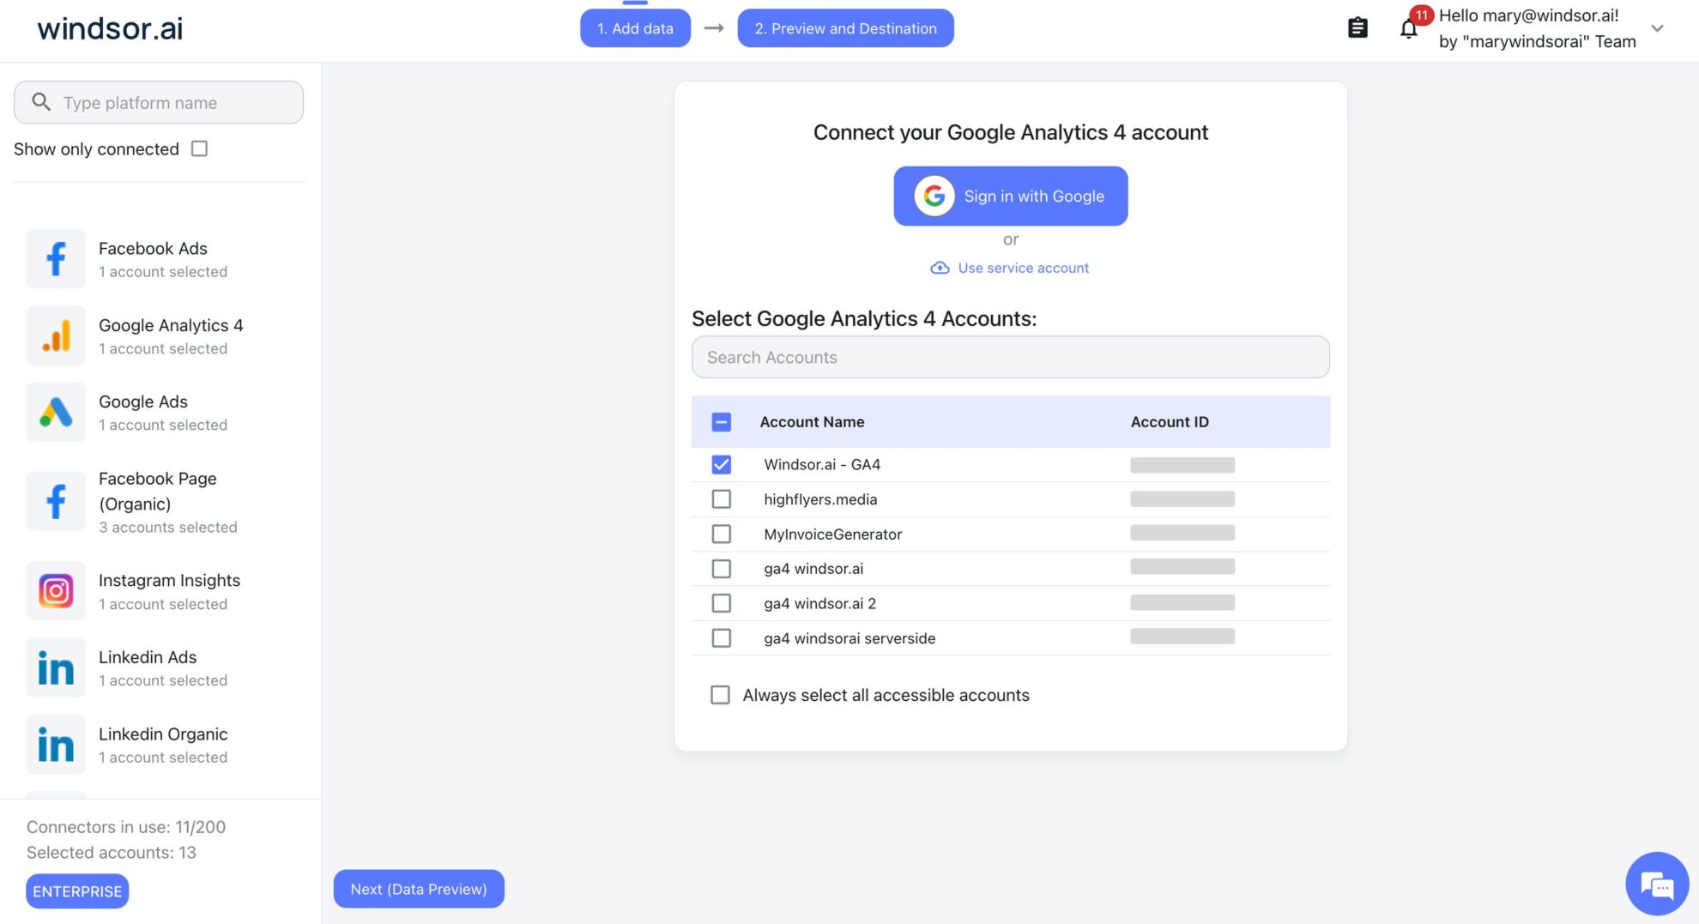Screen dimensions: 1699x924
Task: Open notifications bell with 11 badge
Action: point(1409,29)
